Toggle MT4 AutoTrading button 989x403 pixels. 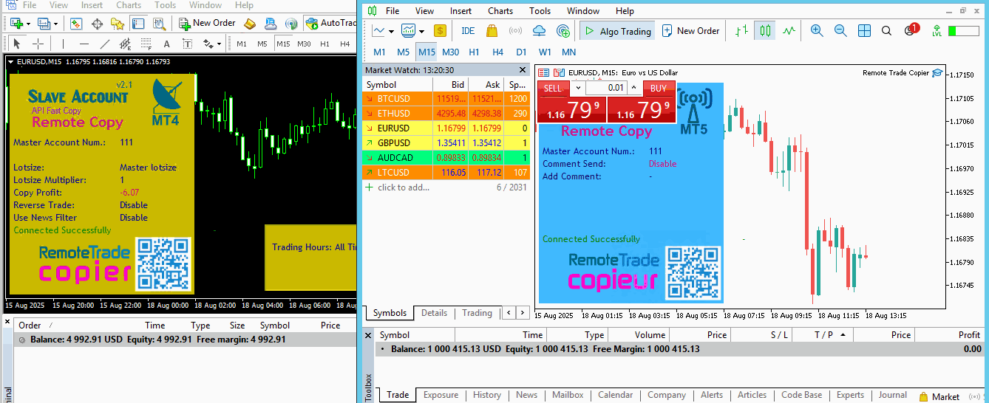(x=330, y=23)
